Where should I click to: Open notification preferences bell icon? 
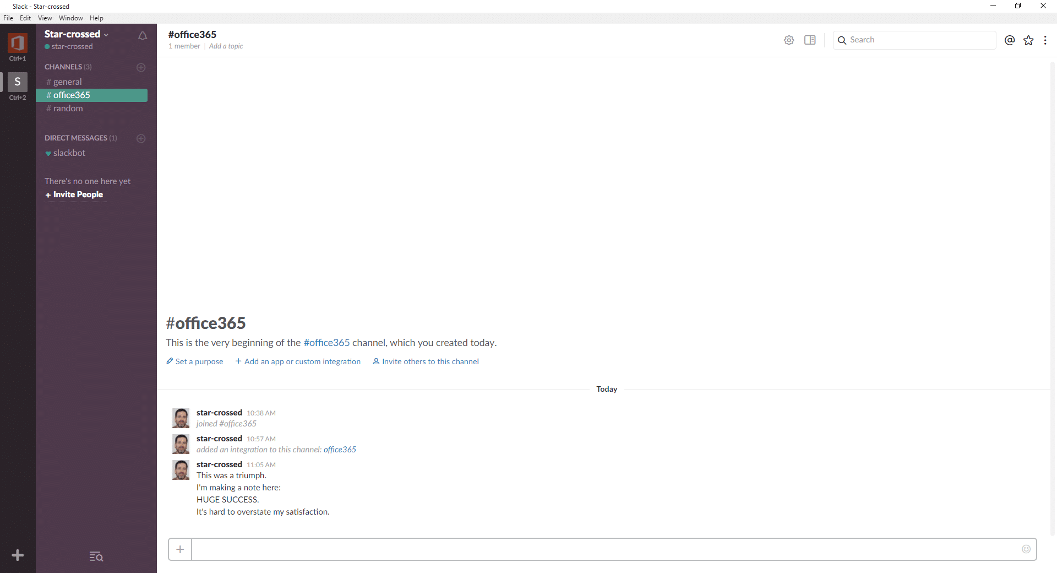point(143,36)
